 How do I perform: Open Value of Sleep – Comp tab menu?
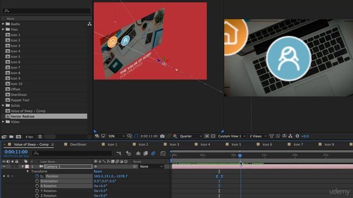point(52,145)
